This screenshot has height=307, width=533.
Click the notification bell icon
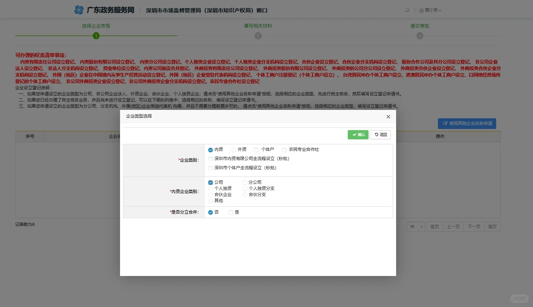(x=407, y=10)
